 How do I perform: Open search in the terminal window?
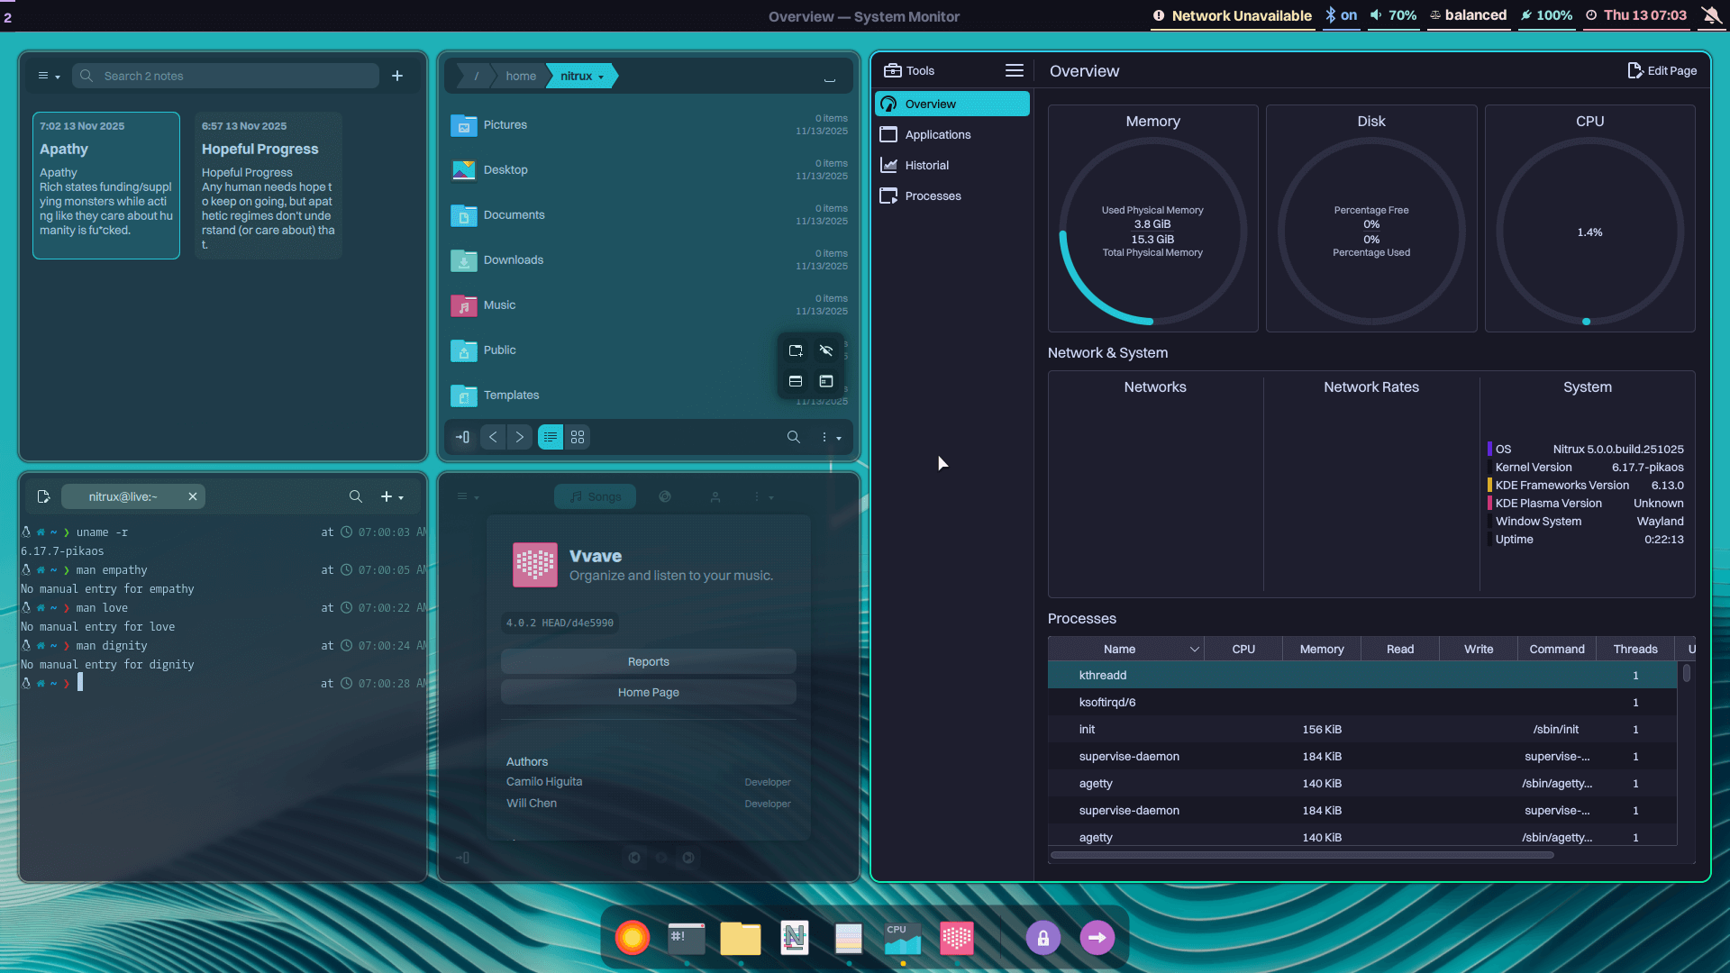pyautogui.click(x=355, y=496)
